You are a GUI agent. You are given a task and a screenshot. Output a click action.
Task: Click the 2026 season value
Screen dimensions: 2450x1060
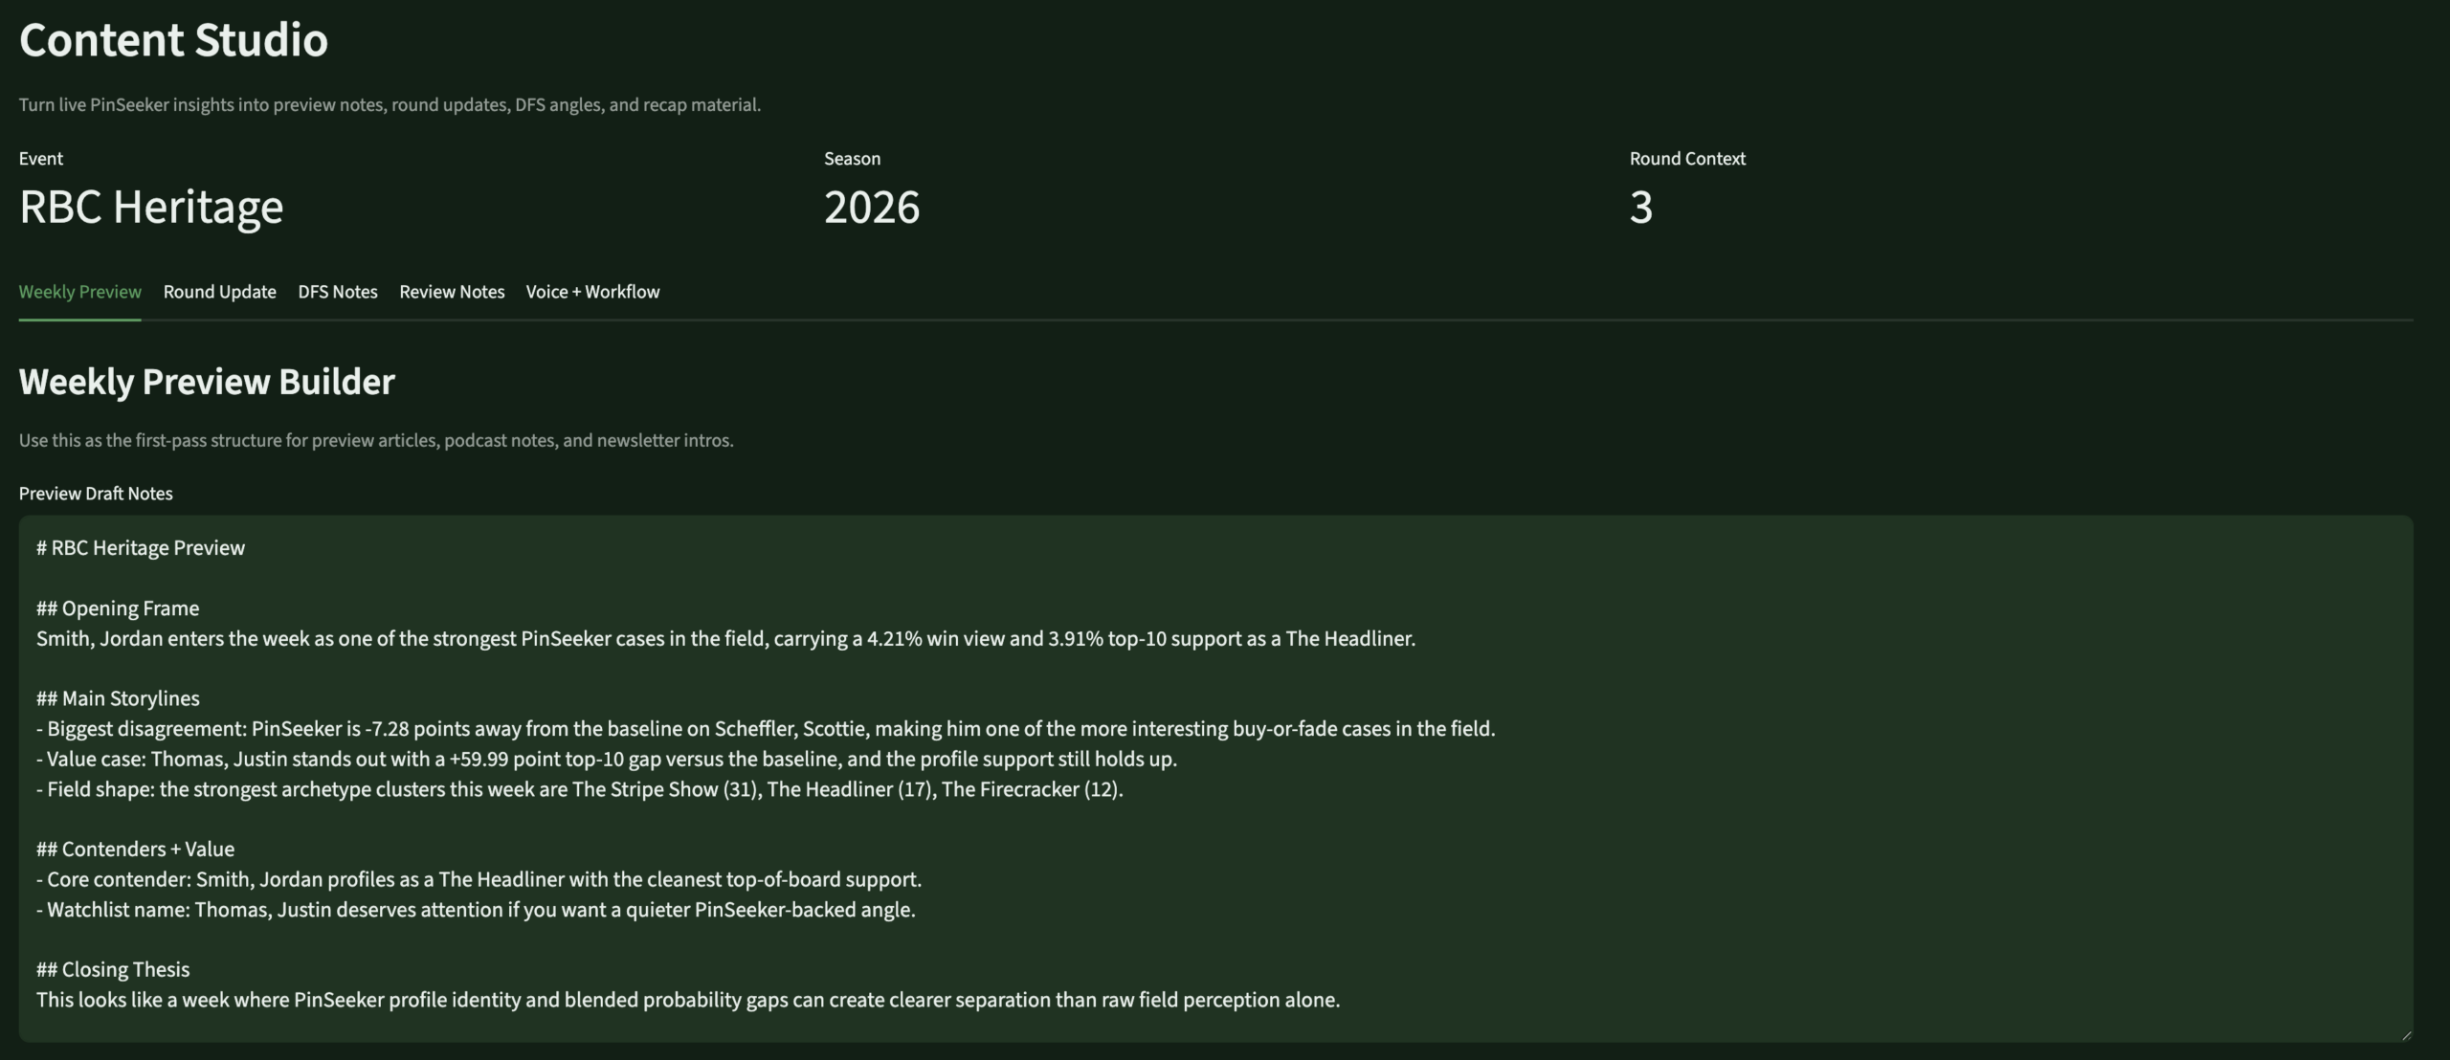tap(871, 207)
